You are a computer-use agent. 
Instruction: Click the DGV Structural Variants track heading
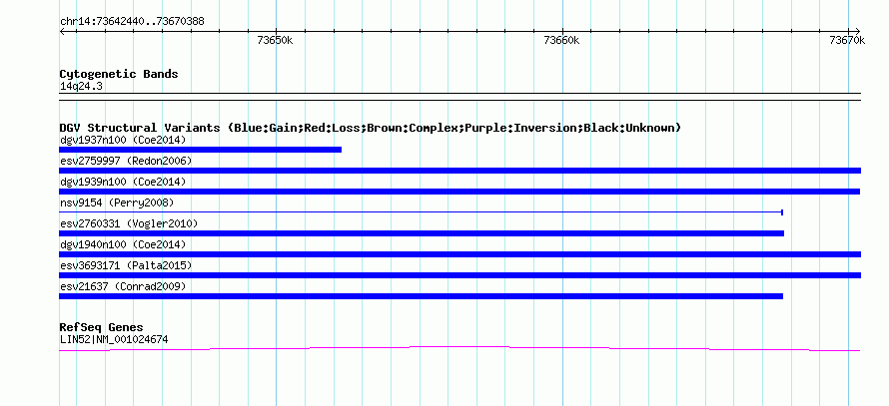click(370, 128)
